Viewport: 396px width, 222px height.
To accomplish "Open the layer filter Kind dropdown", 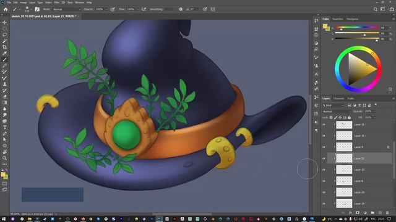I will (x=334, y=105).
